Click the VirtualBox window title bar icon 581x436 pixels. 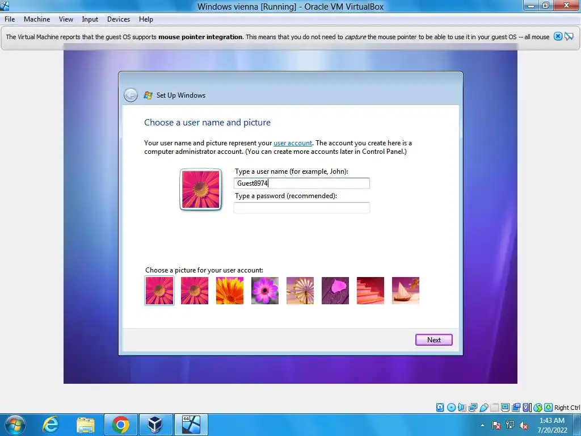pos(5,6)
